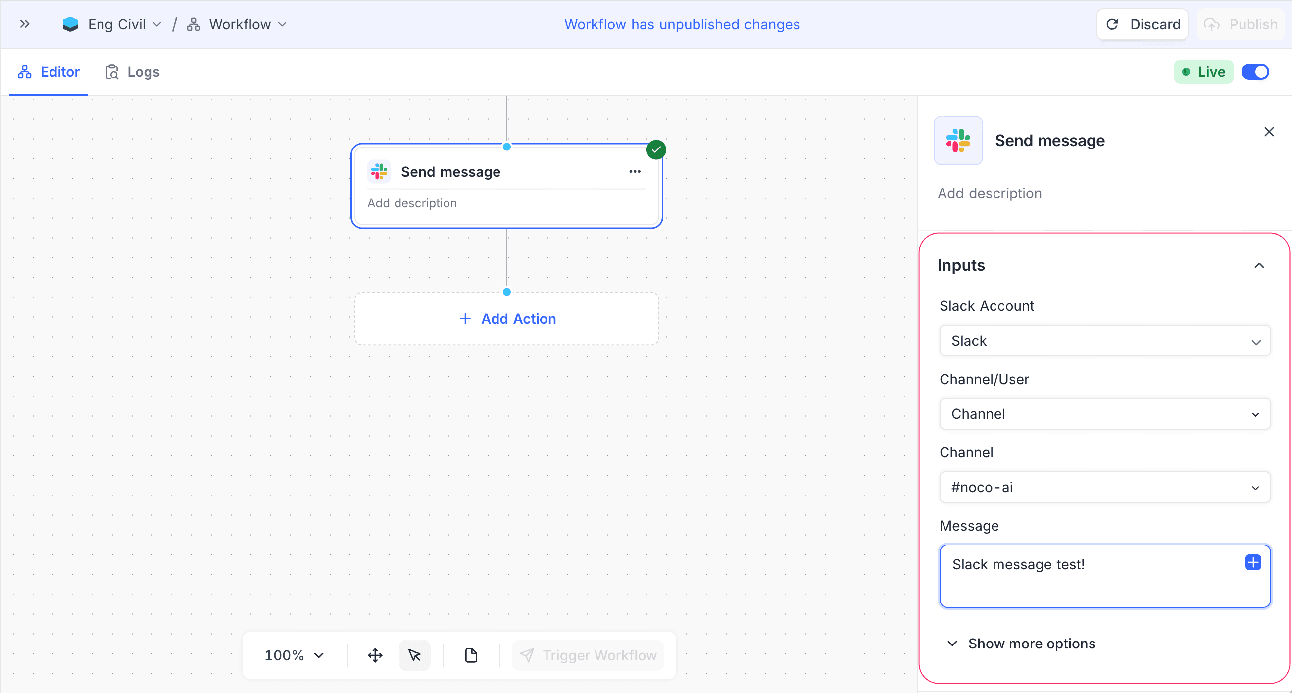Viewport: 1292px width, 693px height.
Task: Switch to the Editor tab
Action: coord(49,72)
